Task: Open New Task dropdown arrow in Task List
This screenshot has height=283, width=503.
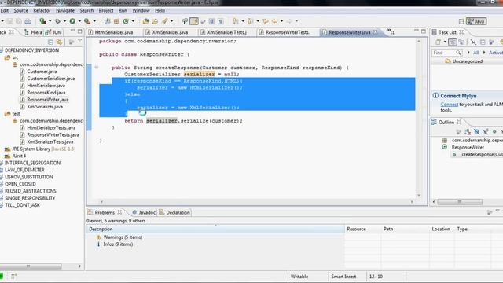Action: pos(445,42)
